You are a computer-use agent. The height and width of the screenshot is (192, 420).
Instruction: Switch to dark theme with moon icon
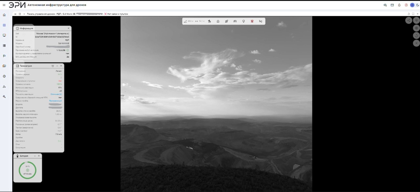(x=418, y=5)
